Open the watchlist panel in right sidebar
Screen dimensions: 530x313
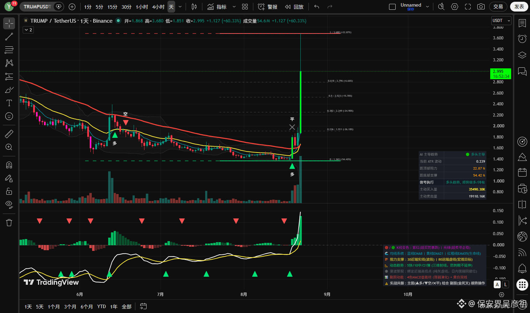coord(522,23)
